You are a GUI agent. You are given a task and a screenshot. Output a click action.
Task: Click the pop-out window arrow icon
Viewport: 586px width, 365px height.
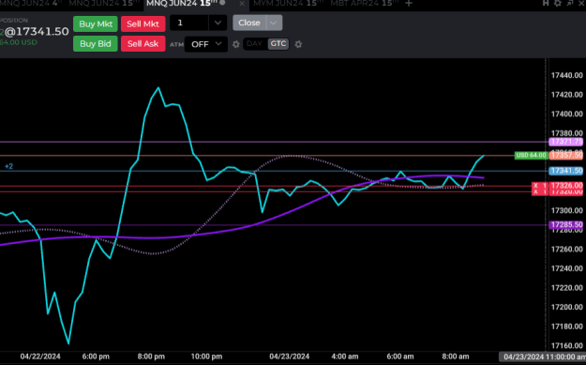coord(570,3)
